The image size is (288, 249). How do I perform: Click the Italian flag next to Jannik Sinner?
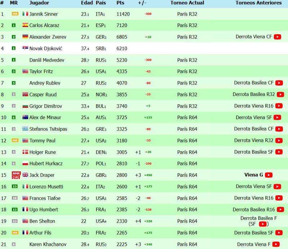tap(25, 14)
